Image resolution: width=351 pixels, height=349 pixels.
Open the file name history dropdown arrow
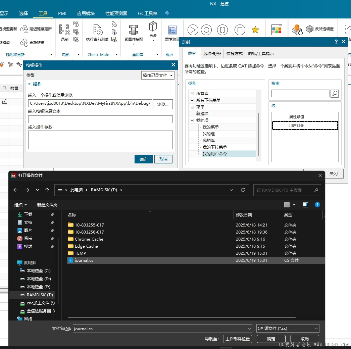[x=249, y=329]
